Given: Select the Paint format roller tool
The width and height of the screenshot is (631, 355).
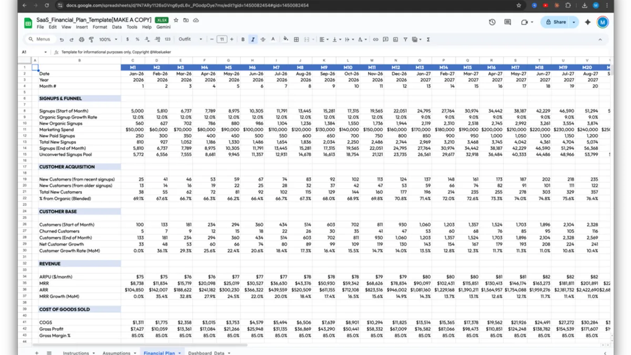Looking at the screenshot, I should point(91,39).
